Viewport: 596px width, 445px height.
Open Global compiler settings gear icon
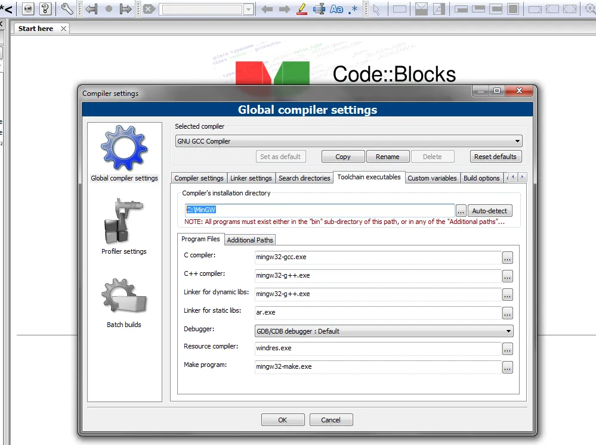pyautogui.click(x=124, y=148)
